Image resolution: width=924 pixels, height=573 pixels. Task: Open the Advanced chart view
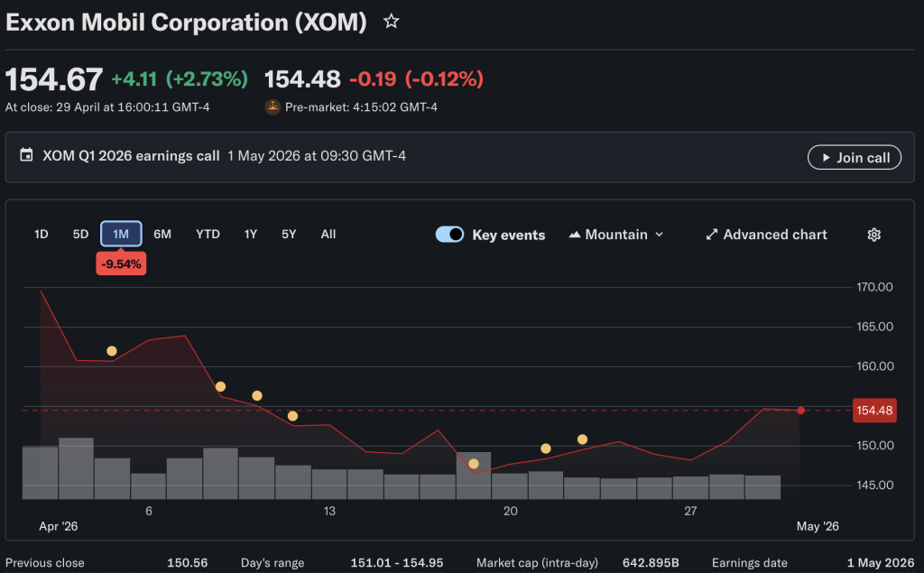(x=767, y=235)
